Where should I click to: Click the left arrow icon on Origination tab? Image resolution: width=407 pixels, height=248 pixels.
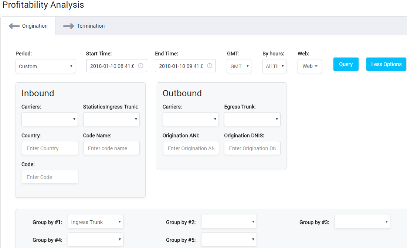14,25
